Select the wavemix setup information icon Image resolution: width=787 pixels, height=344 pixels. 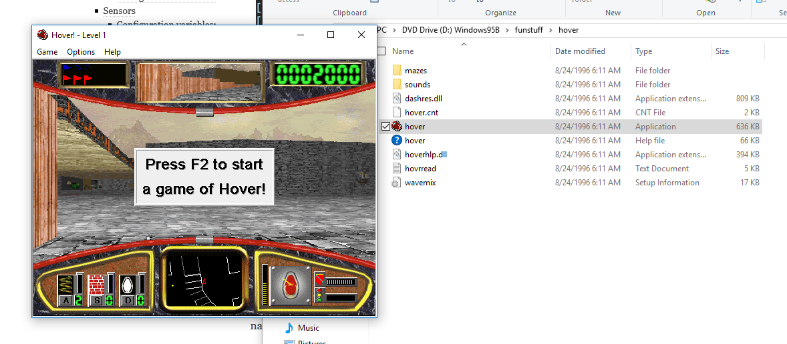coord(397,183)
